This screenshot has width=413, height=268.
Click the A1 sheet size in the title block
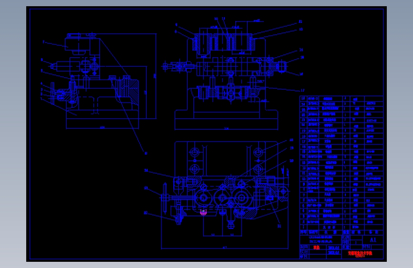tap(373, 240)
